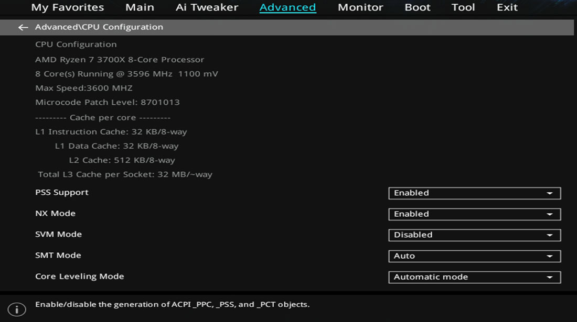Click the Microcode Patch Level: 8701013 line
The width and height of the screenshot is (577, 322).
pos(108,102)
